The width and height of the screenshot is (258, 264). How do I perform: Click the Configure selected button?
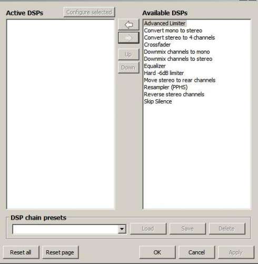coord(90,12)
